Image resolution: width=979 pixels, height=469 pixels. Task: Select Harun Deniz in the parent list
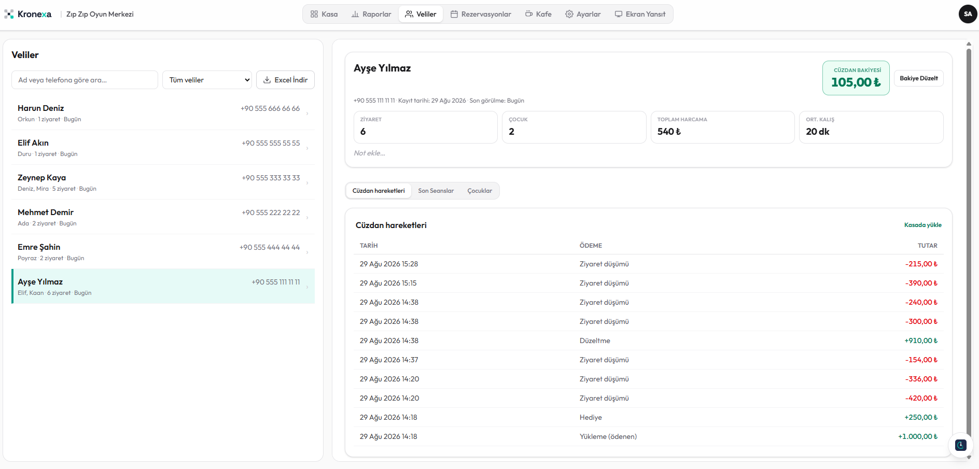(x=163, y=112)
